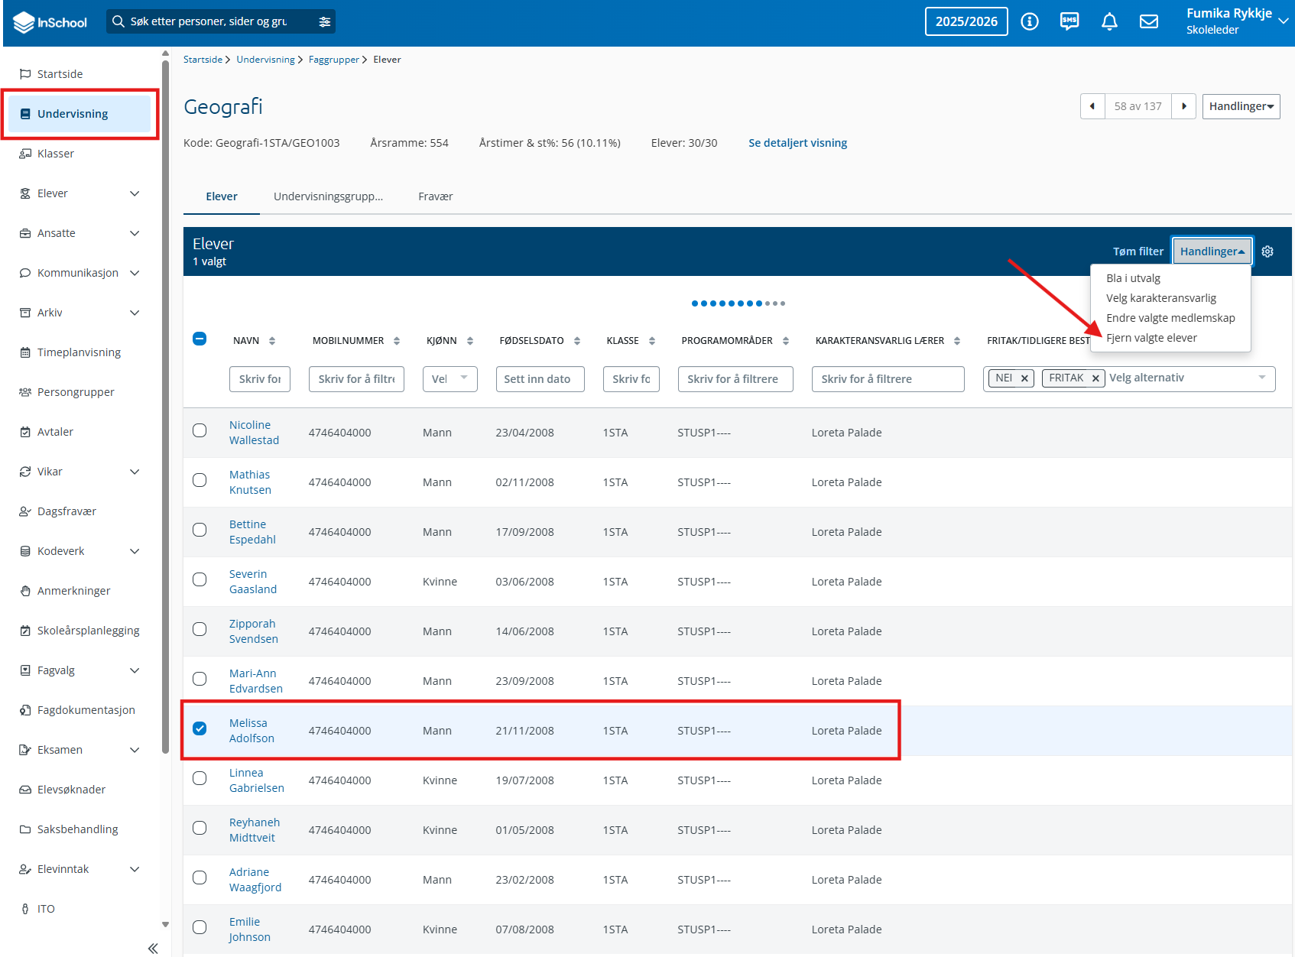
Task: Click the info circle icon
Action: [1030, 21]
